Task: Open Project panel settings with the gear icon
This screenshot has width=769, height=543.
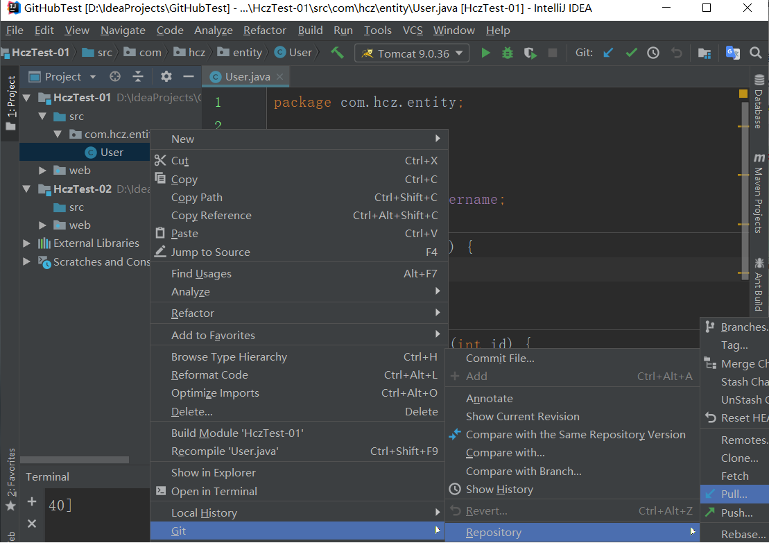Action: [166, 76]
